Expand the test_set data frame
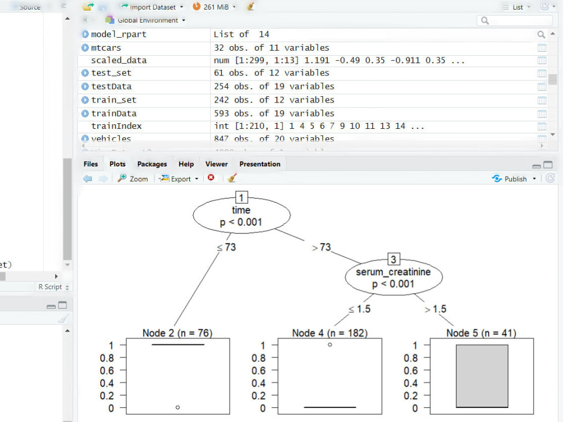The image size is (563, 422). point(85,73)
